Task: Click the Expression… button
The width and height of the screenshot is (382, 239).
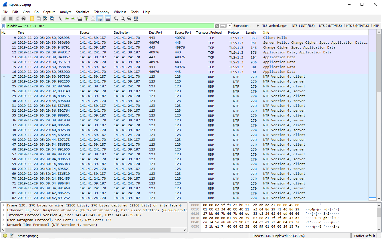Action: pos(242,26)
